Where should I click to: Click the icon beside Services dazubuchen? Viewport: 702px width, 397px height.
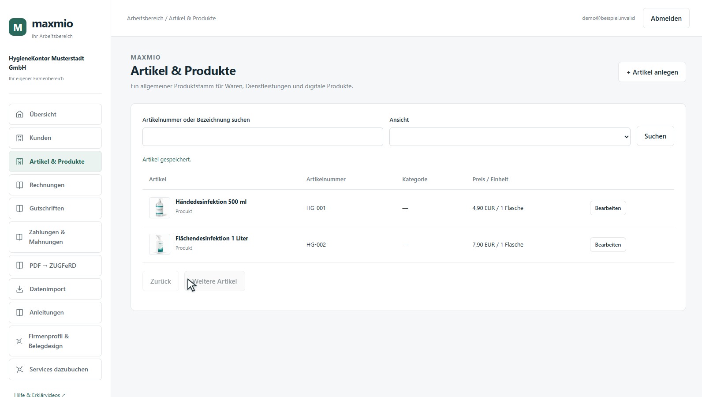pyautogui.click(x=19, y=369)
